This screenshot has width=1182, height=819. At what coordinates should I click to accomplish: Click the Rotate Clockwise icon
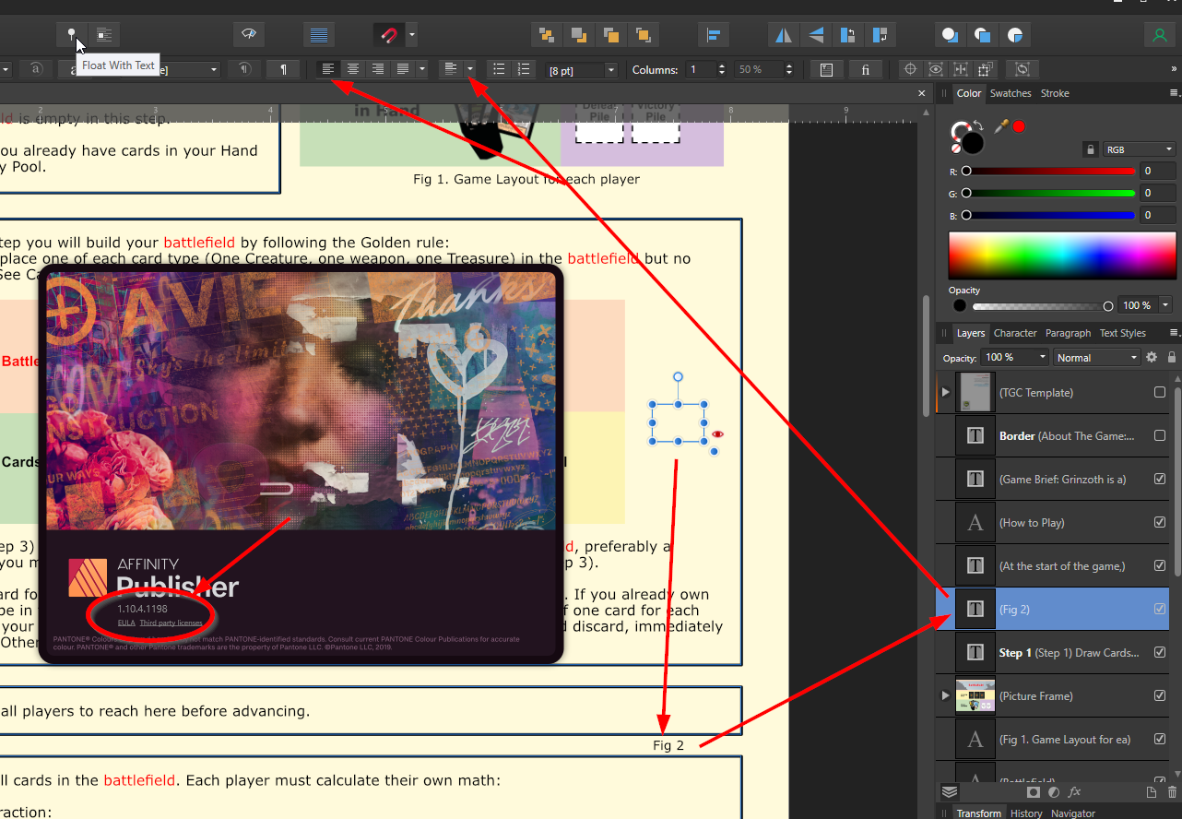coord(881,35)
